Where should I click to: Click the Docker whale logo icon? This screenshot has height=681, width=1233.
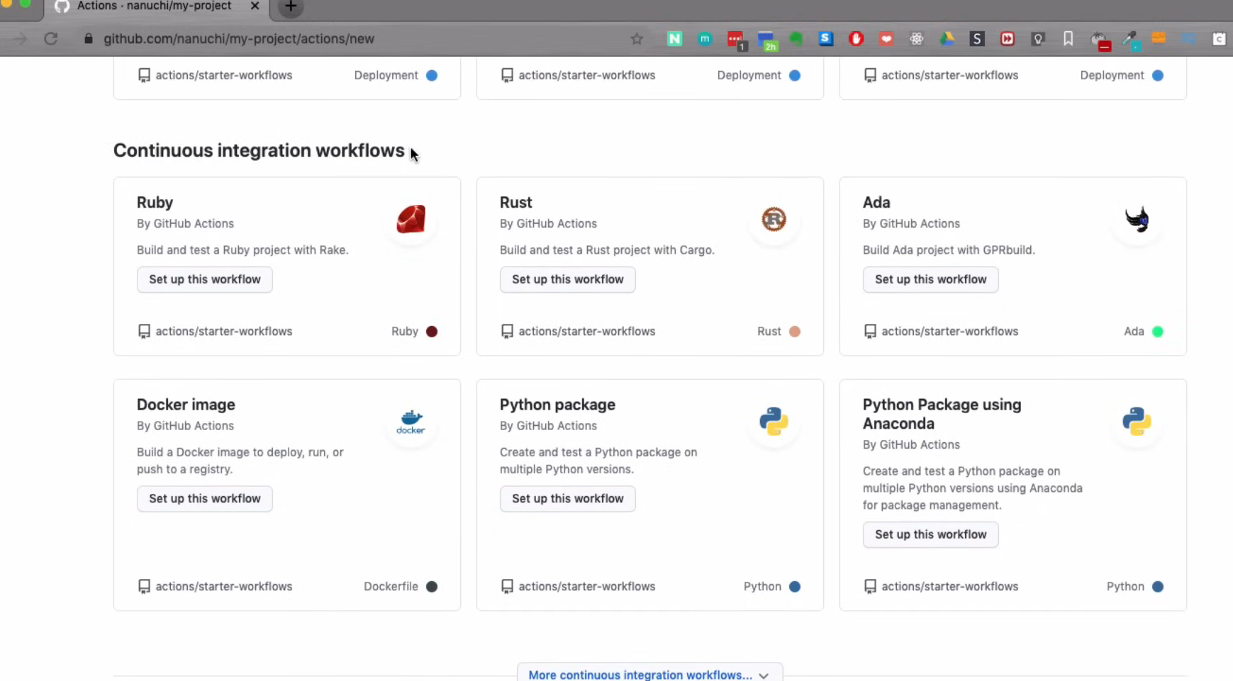(x=411, y=422)
